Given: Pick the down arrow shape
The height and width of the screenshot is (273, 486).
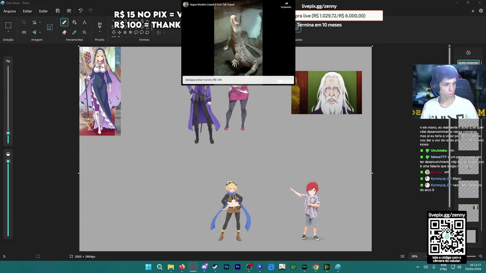Looking at the screenshot, I should point(114,33).
